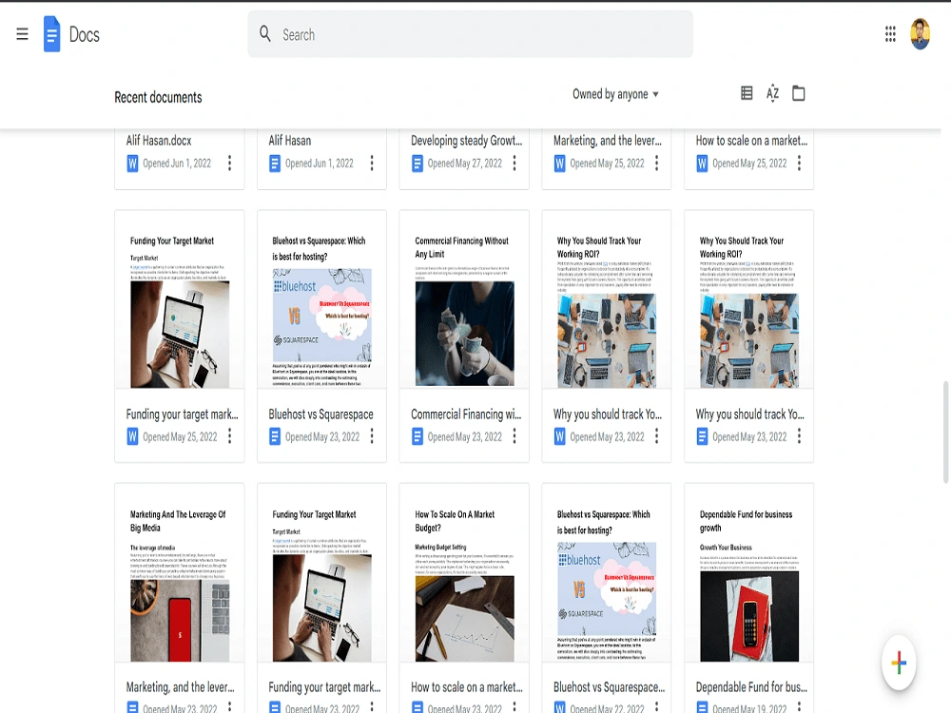This screenshot has height=713, width=951.
Task: Open Funding Your Target Market thumbnail opened May 25
Action: (180, 299)
